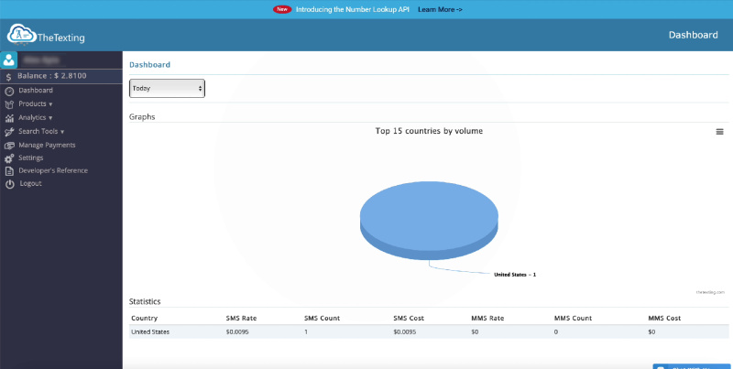Open the chart hamburger menu icon
The width and height of the screenshot is (733, 369).
coord(720,132)
